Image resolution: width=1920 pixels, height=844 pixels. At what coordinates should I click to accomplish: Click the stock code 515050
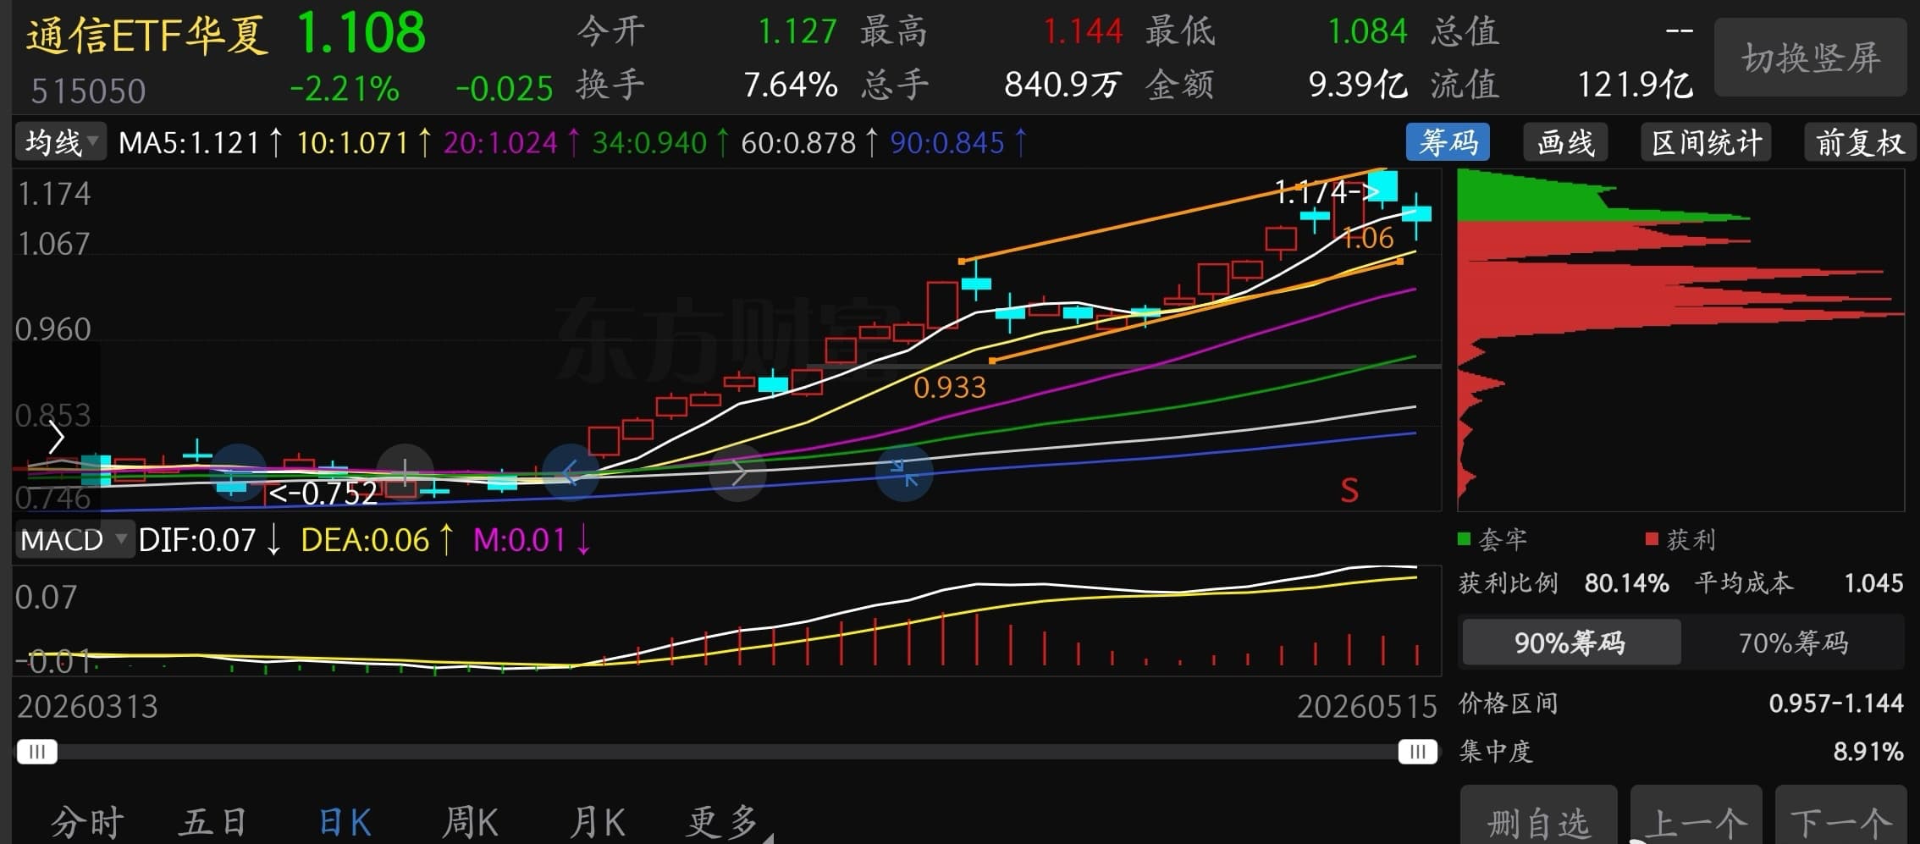[88, 91]
